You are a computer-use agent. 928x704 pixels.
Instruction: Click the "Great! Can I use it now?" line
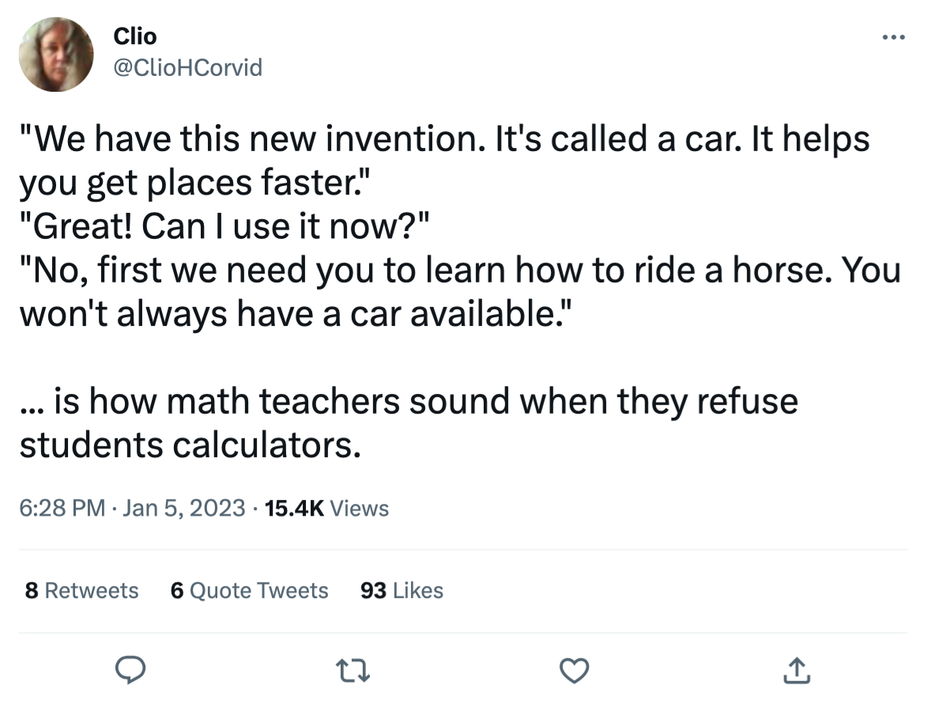coord(224,228)
